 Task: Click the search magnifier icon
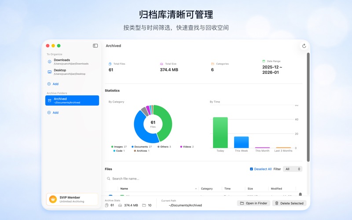pyautogui.click(x=109, y=179)
